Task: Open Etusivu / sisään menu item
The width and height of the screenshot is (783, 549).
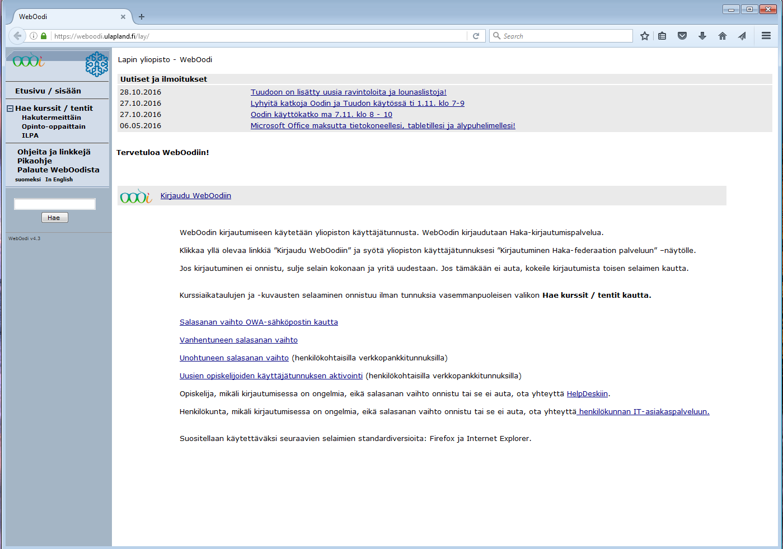Action: [48, 91]
